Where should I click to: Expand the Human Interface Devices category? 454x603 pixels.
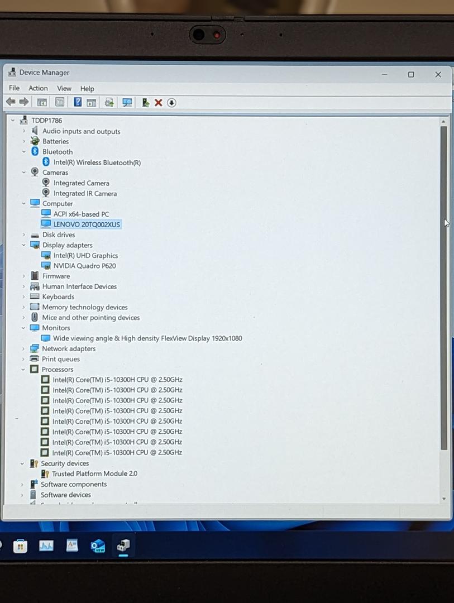pos(24,286)
